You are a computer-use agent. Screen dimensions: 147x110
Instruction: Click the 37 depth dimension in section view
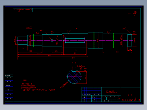[x=86, y=77]
